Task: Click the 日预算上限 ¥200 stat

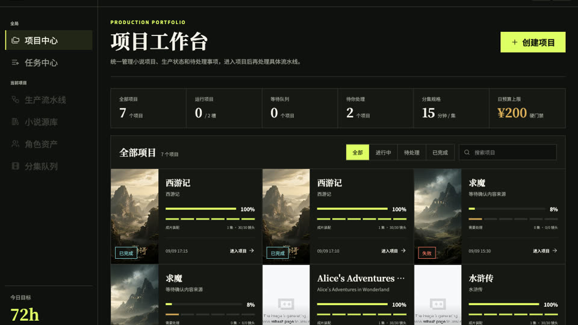Action: (x=527, y=108)
